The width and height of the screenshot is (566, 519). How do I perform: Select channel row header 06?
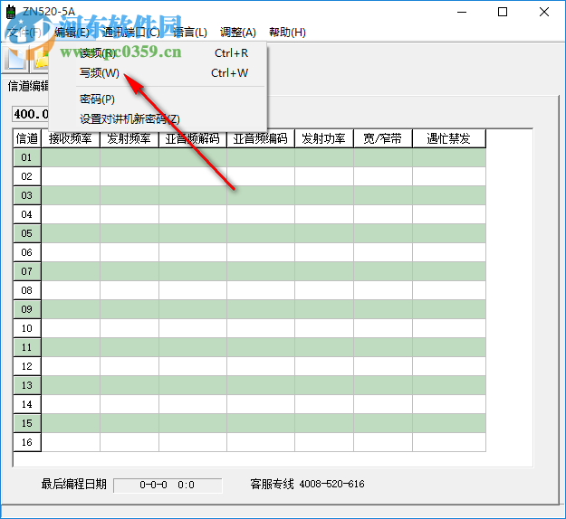27,252
